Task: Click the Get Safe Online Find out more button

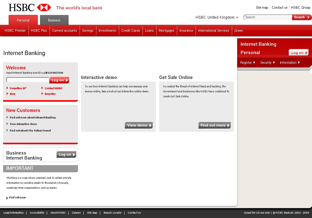Action: coord(215,125)
